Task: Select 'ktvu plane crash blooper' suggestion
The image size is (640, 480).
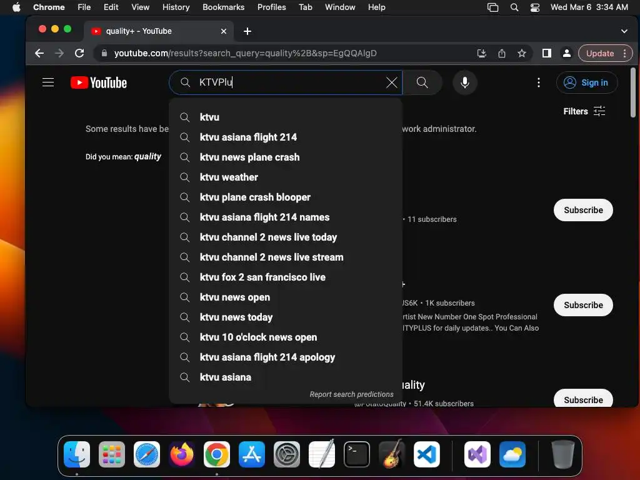Action: click(285, 197)
